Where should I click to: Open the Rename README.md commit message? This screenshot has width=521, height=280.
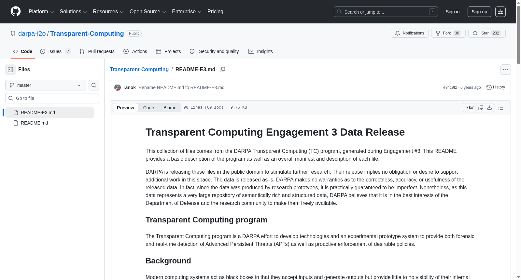pos(181,87)
